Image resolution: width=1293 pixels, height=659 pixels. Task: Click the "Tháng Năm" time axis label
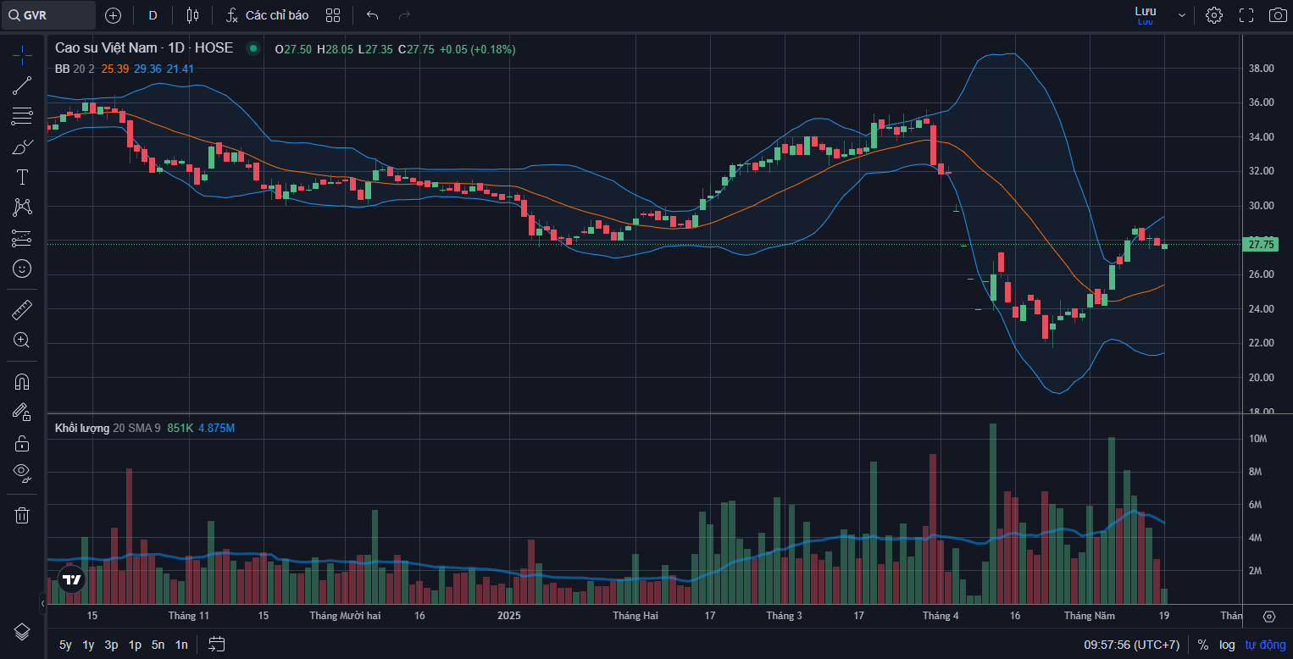click(1090, 616)
